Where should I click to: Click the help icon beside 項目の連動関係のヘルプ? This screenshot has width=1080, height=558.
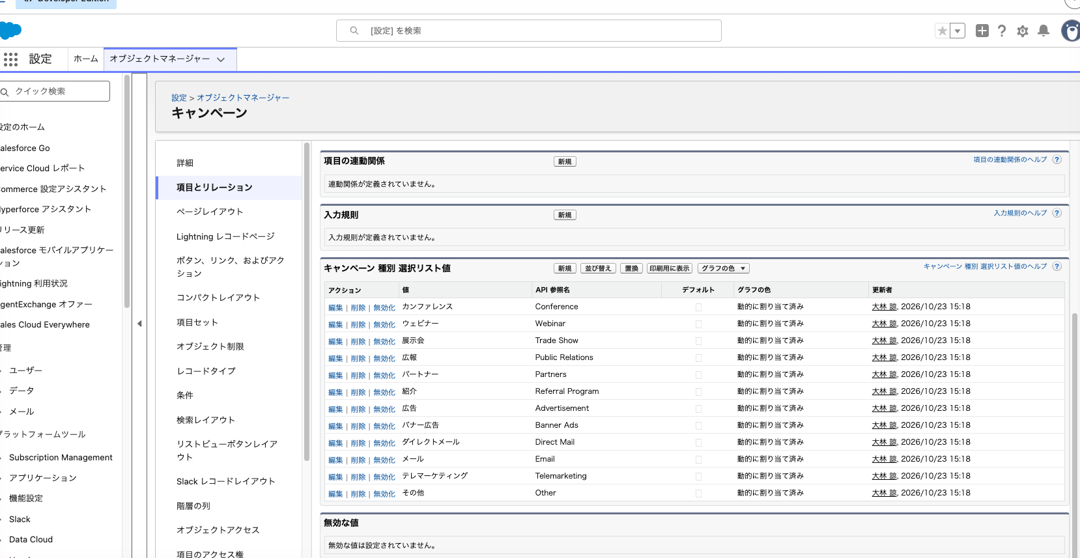tap(1057, 160)
